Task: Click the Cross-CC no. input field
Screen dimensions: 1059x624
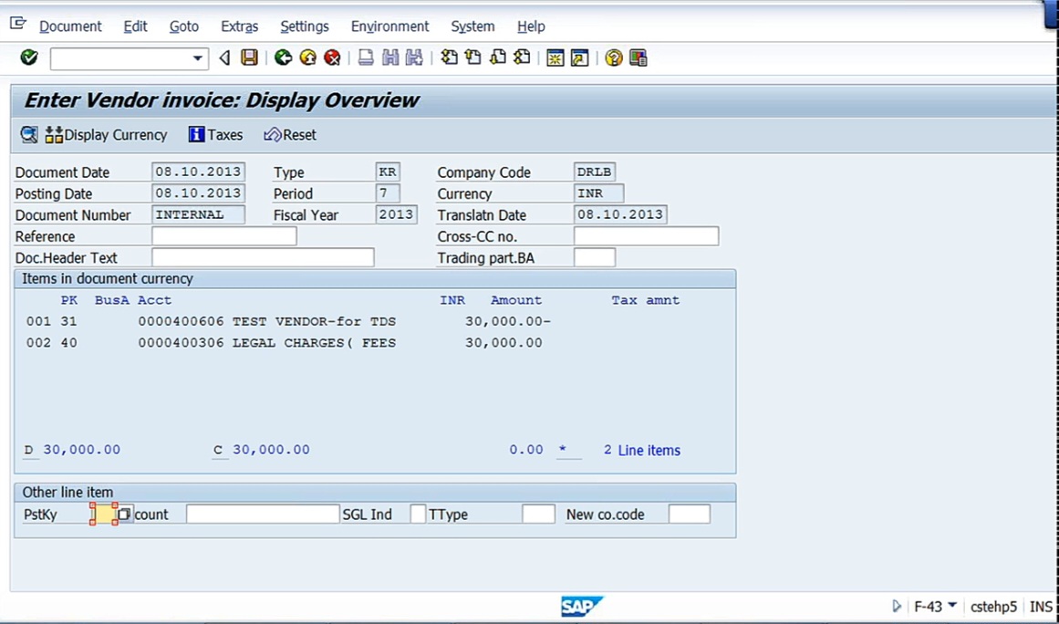Action: [x=647, y=236]
